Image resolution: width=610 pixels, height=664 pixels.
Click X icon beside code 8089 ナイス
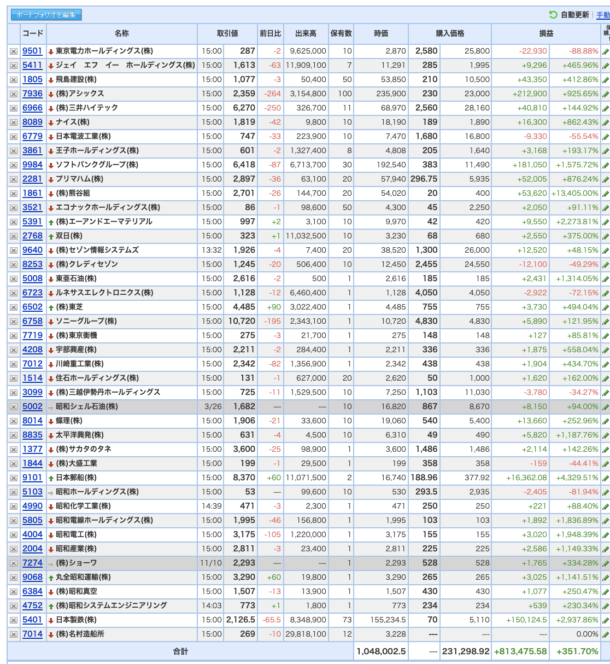click(14, 123)
